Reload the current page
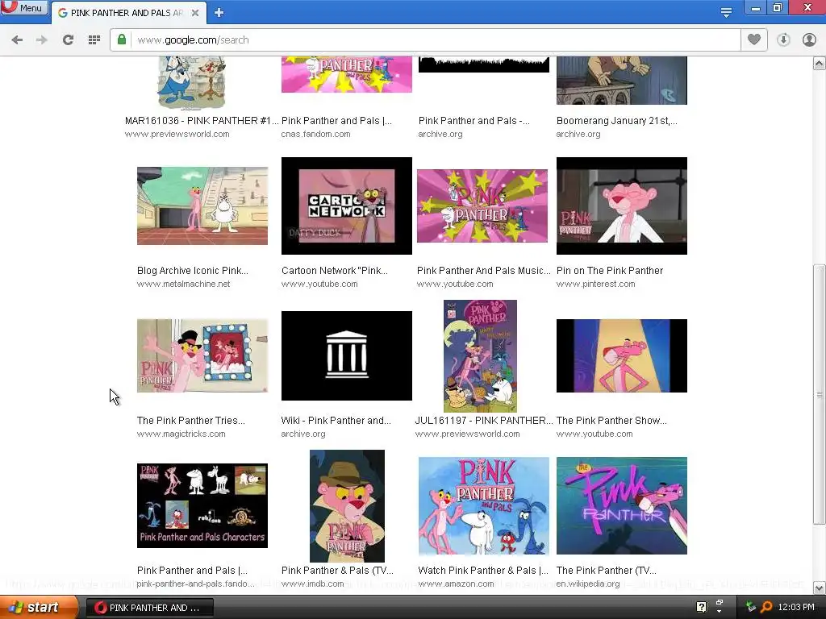Screen dimensions: 826x619 68,40
